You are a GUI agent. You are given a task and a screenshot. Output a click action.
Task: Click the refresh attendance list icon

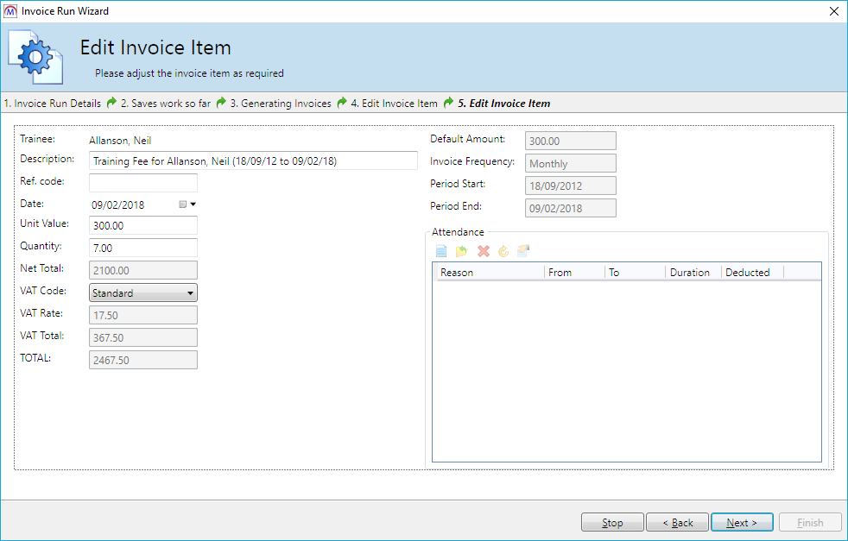point(503,251)
